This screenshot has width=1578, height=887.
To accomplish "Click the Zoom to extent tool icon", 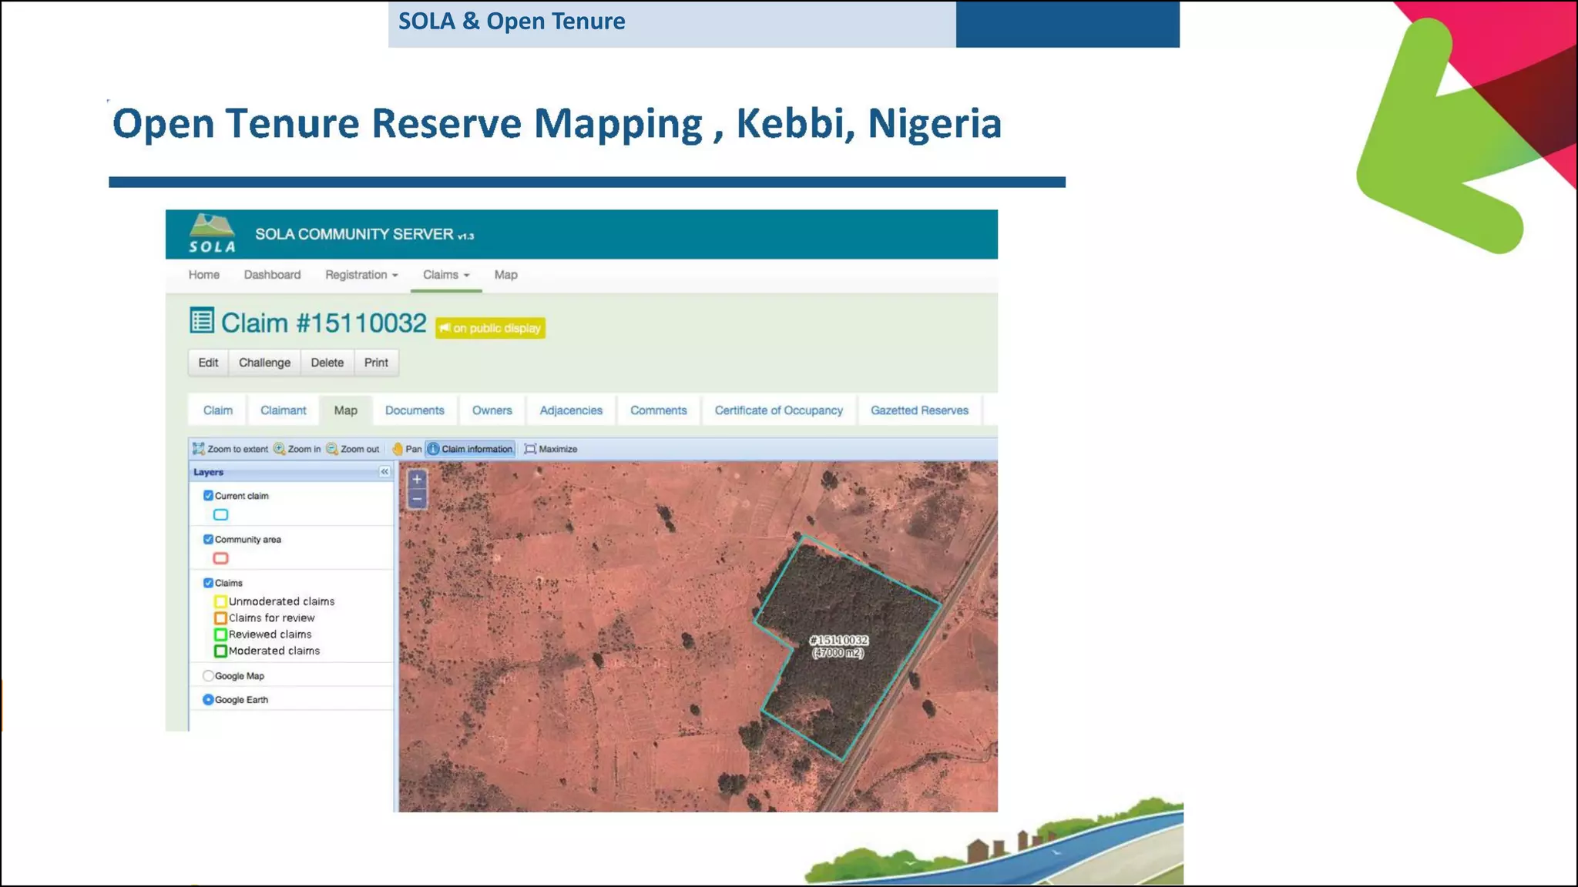I will point(199,449).
